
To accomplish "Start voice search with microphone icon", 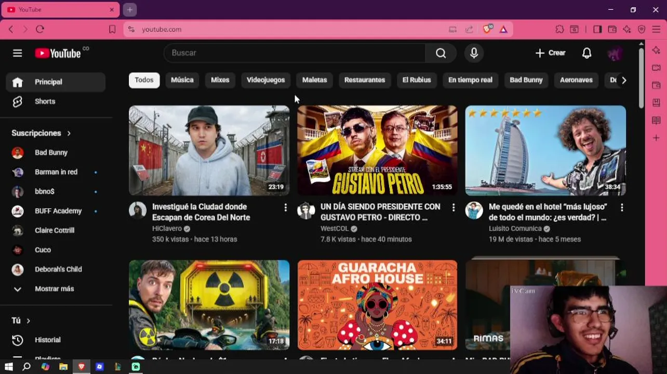I will 474,53.
